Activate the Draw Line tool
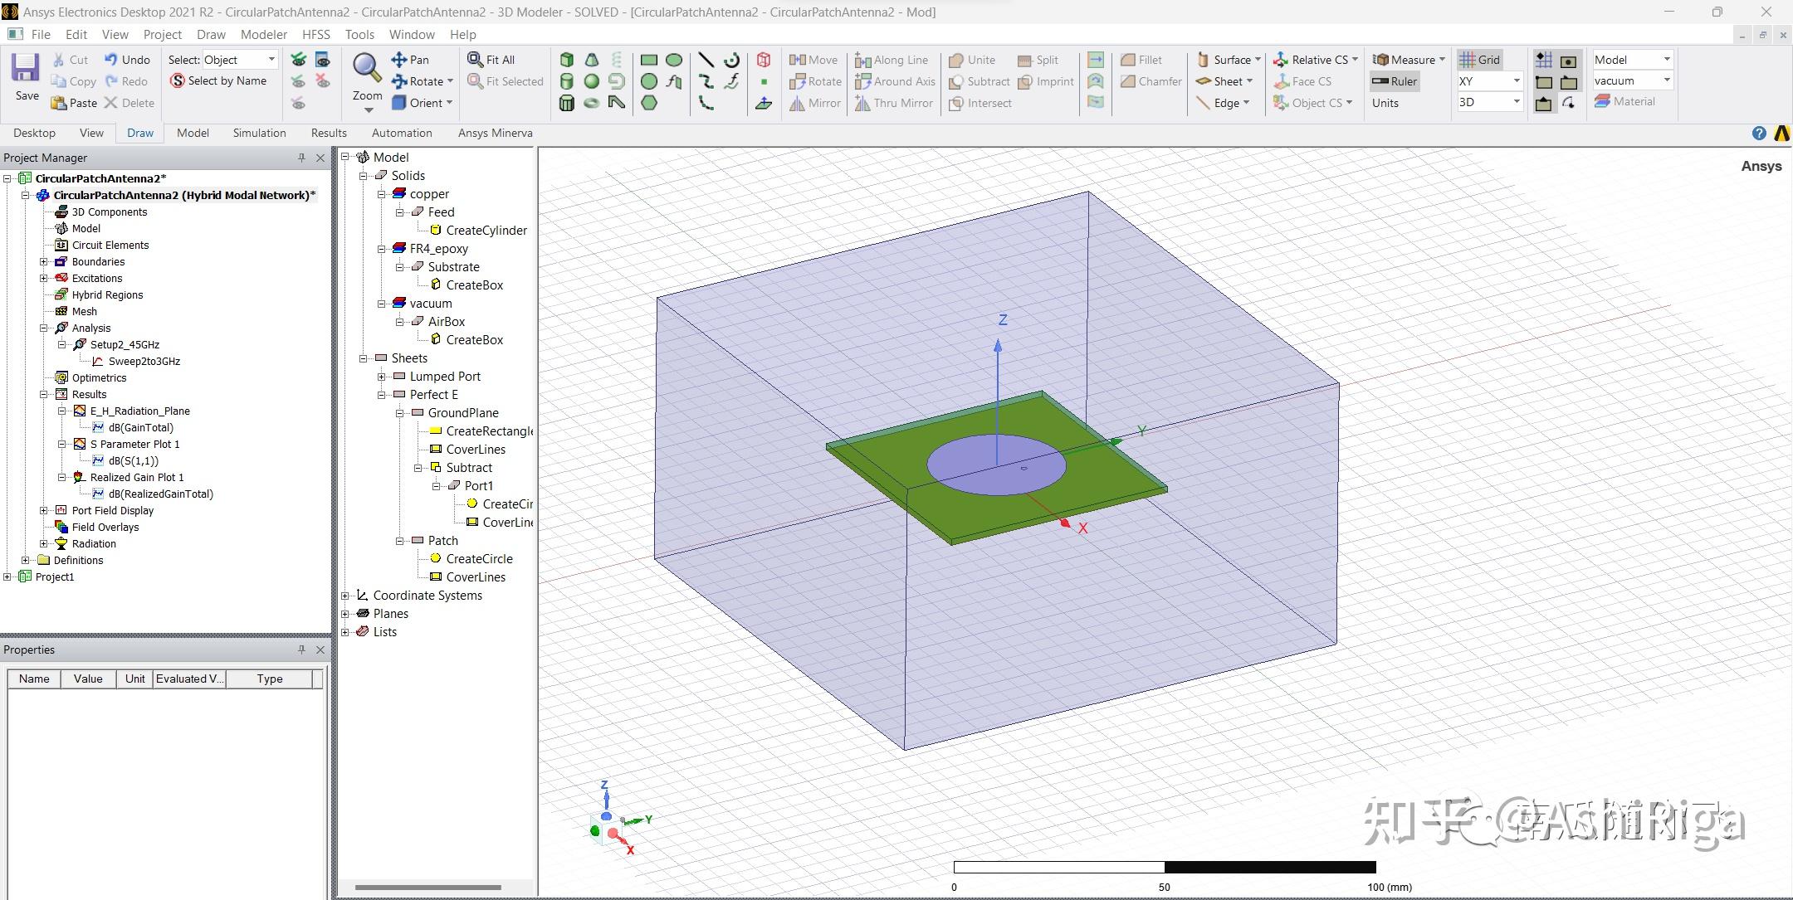The height and width of the screenshot is (900, 1793). pos(706,60)
